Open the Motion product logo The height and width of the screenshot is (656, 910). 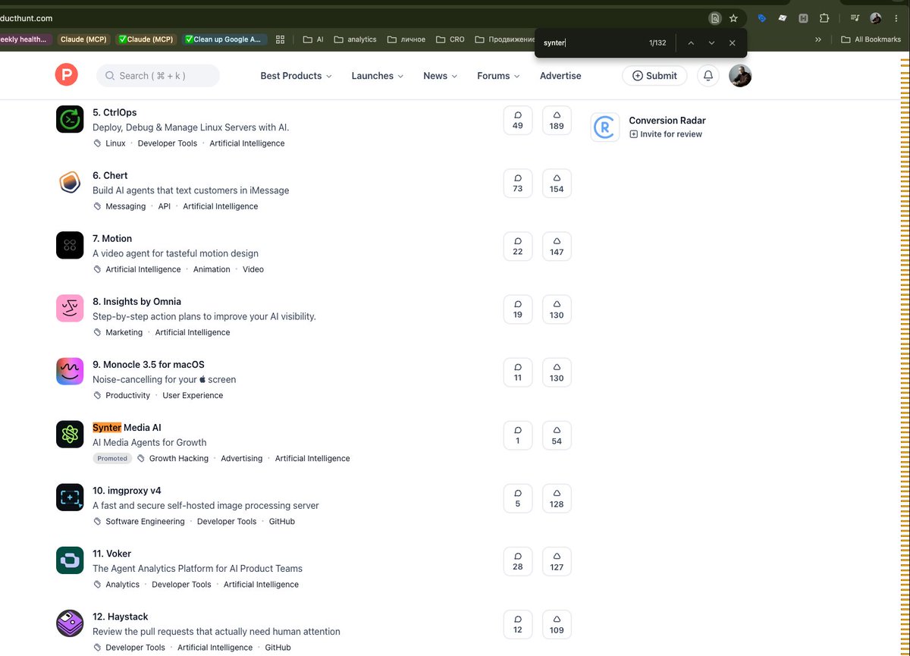point(70,246)
